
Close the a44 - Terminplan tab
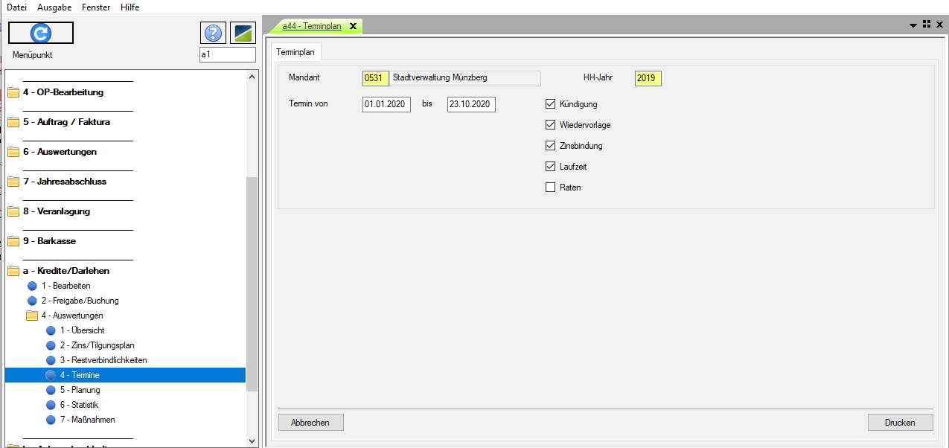[x=353, y=26]
